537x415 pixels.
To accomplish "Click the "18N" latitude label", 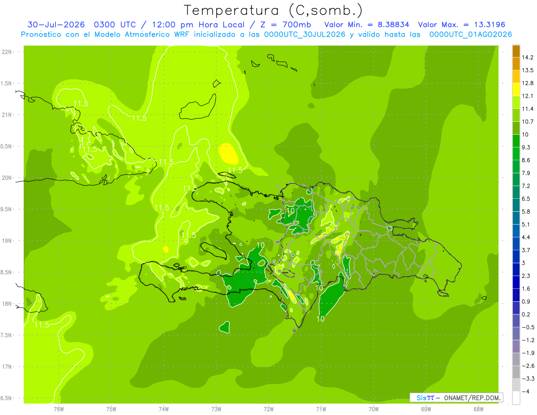I will coord(7,304).
